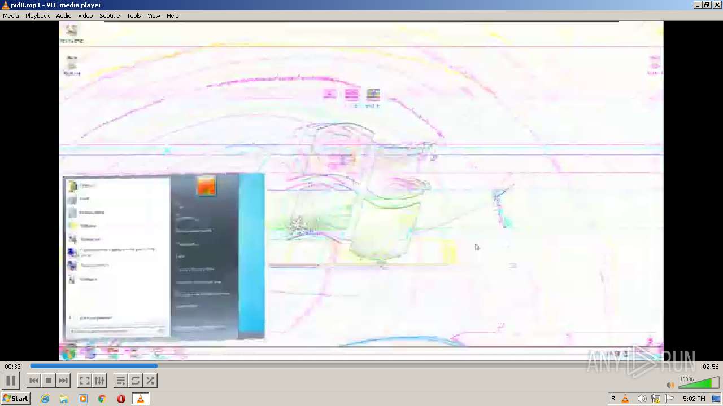Open the Windows Start menu

pos(15,399)
